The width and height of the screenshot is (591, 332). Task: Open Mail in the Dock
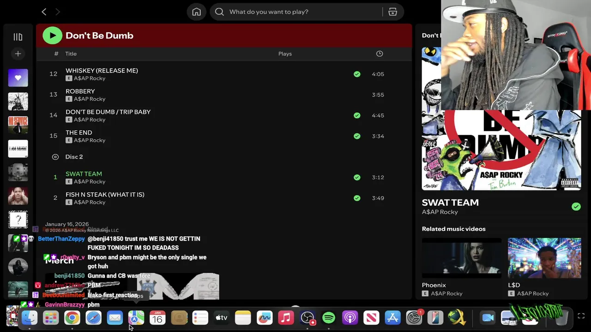115,318
